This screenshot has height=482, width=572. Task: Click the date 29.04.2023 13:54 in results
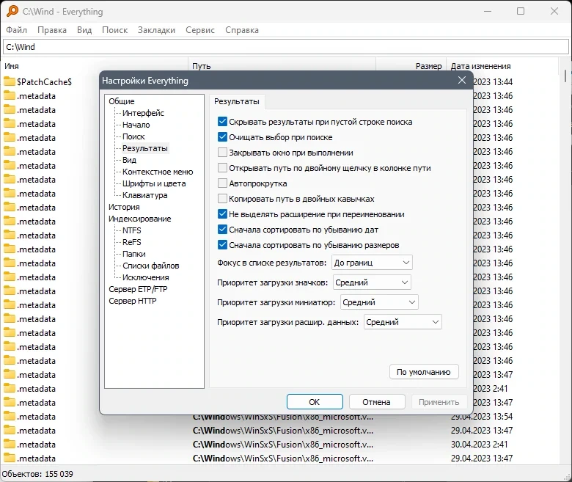click(482, 416)
